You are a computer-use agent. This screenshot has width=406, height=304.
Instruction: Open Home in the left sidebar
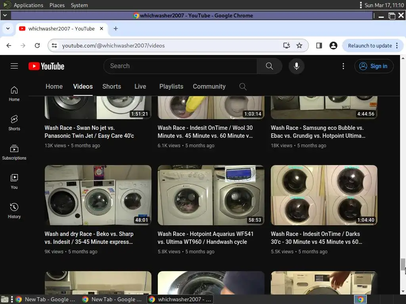point(14,94)
